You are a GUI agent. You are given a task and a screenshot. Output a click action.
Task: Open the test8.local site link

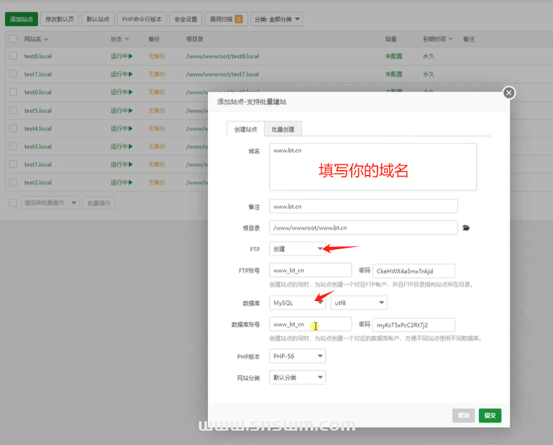(37, 56)
